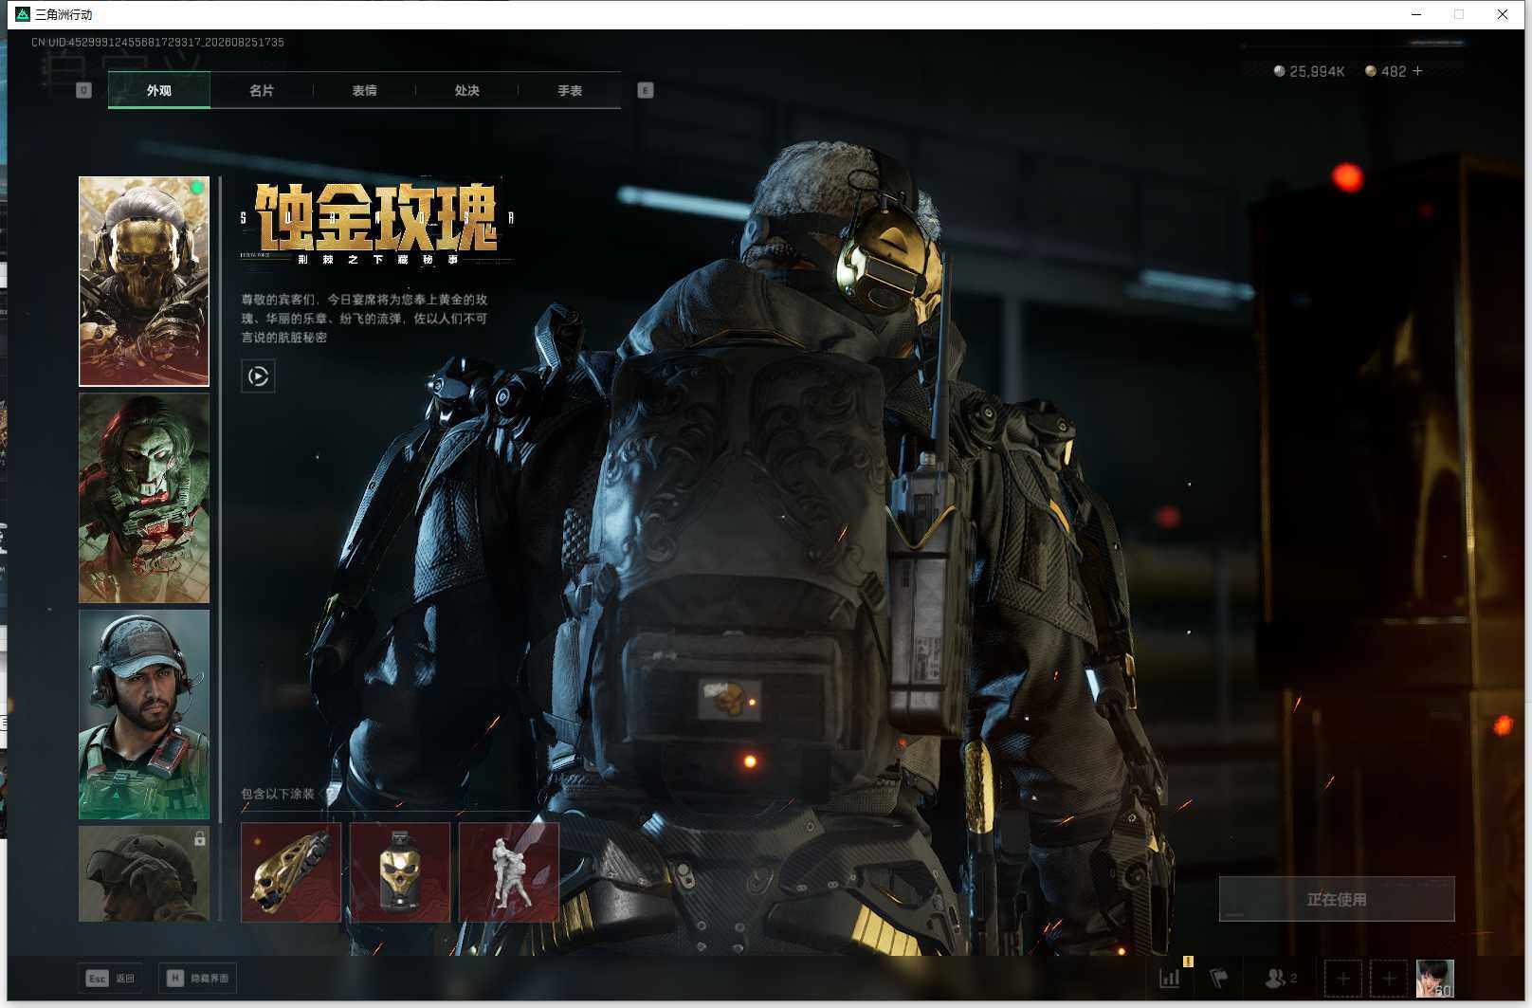This screenshot has width=1532, height=1008.
Task: Switch to the 外观 tab
Action: click(x=159, y=90)
